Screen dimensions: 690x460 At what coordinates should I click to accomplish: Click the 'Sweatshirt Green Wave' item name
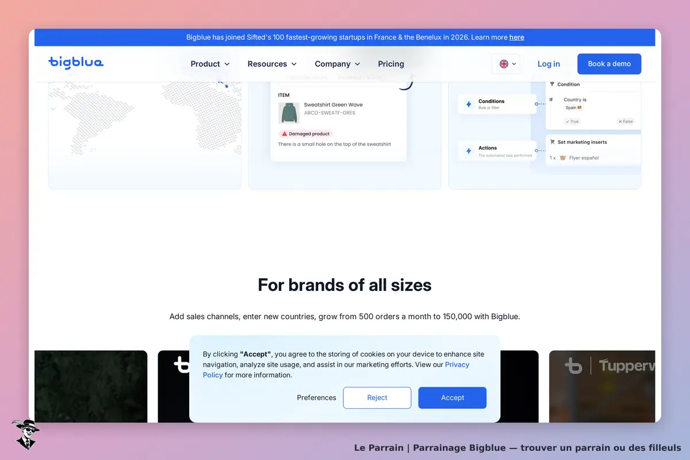333,105
